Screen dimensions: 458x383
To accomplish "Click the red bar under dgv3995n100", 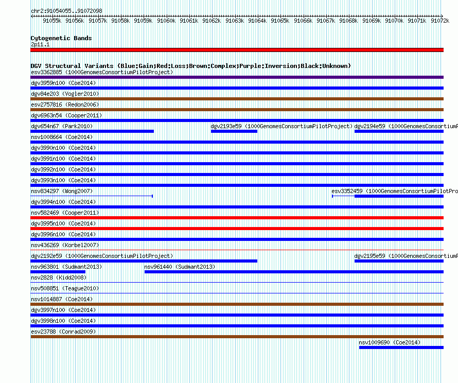I will coord(237,229).
